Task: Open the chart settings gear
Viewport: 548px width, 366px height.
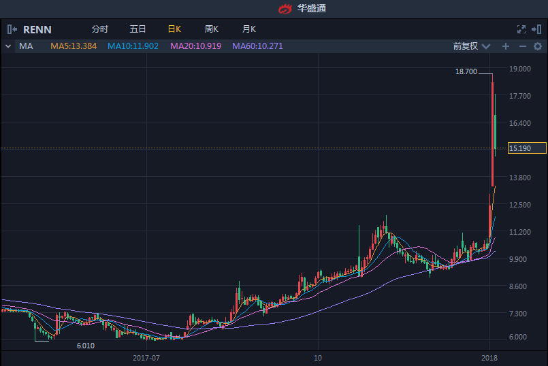Action: [538, 46]
